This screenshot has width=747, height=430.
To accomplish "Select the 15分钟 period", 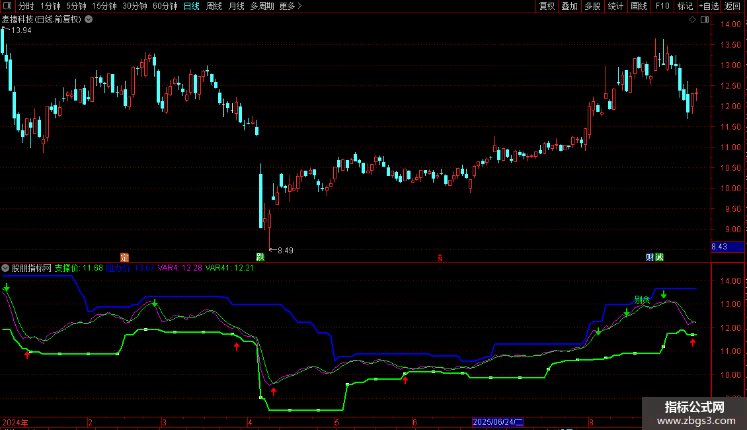I will (104, 6).
